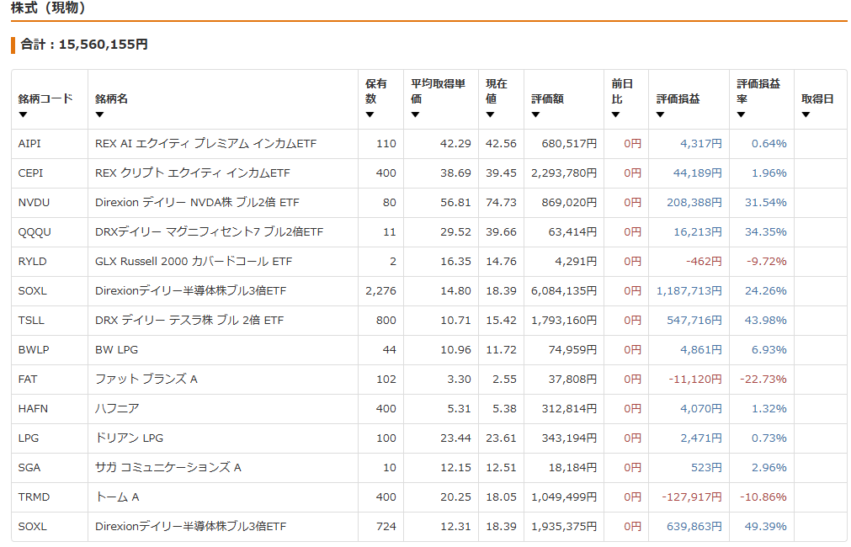This screenshot has height=547, width=851.
Task: Click loss value -127,917円
Action: [x=692, y=497]
